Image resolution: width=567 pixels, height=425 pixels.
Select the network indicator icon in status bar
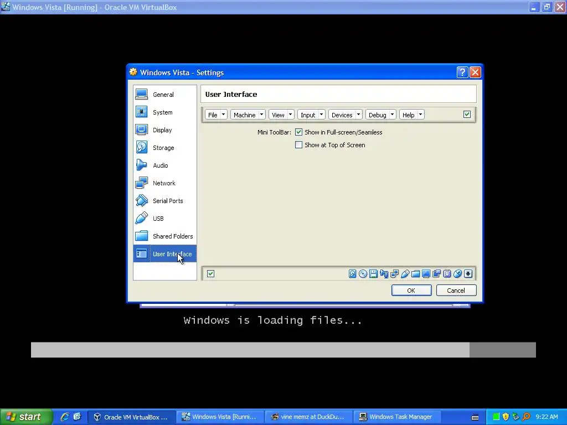pyautogui.click(x=394, y=273)
